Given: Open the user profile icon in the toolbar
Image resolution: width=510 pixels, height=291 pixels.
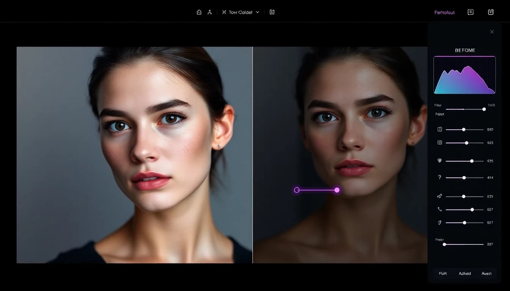Looking at the screenshot, I should click(x=209, y=12).
